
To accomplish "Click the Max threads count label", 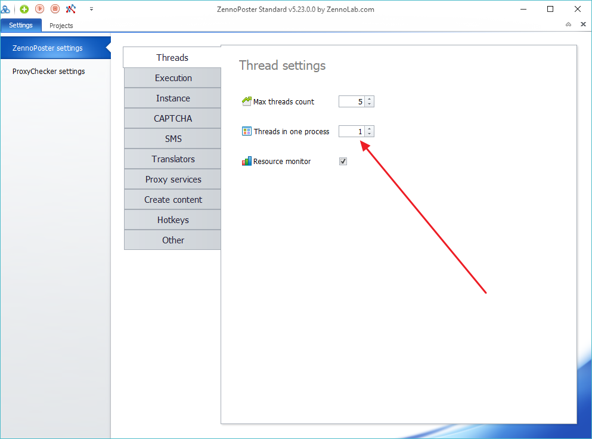I will 284,101.
